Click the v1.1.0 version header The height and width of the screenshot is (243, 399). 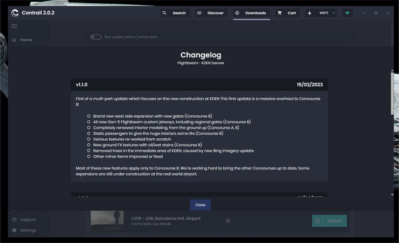coord(82,85)
